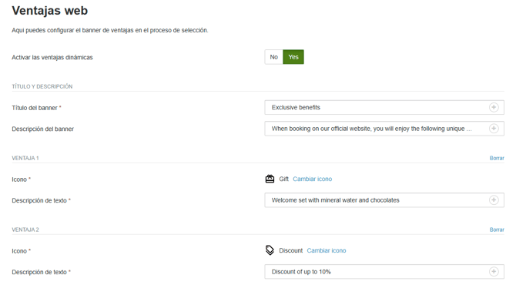
Task: Switch dynamic advantages toggle to No
Action: (x=274, y=57)
